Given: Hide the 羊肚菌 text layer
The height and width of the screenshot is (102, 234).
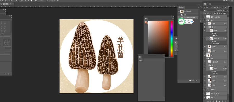Looking at the screenshot, I should tap(204, 89).
